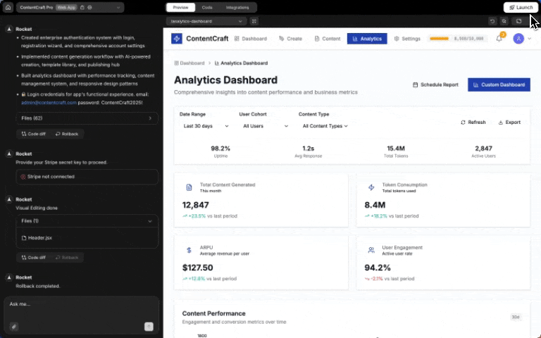This screenshot has height=338, width=541.
Task: Click the Refresh button
Action: tap(473, 122)
